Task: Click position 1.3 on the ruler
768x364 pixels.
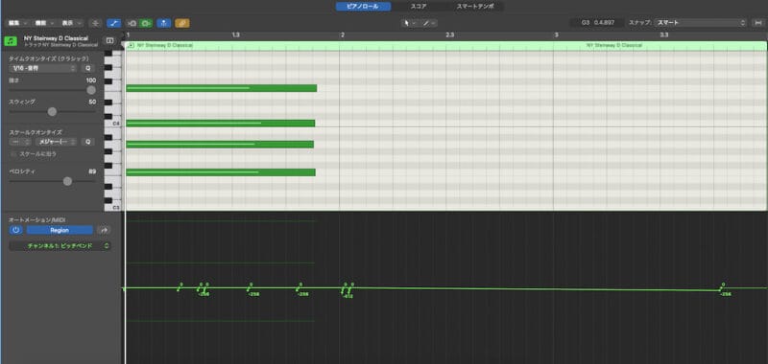Action: tap(235, 35)
